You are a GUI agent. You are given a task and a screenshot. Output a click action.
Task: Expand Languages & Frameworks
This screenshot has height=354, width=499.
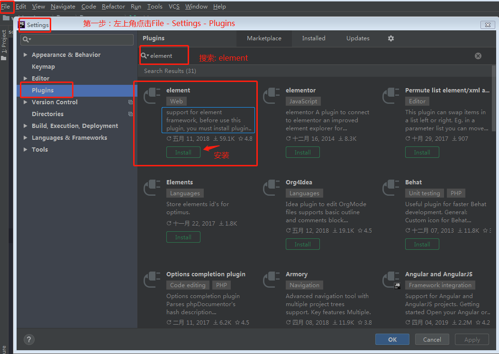25,138
